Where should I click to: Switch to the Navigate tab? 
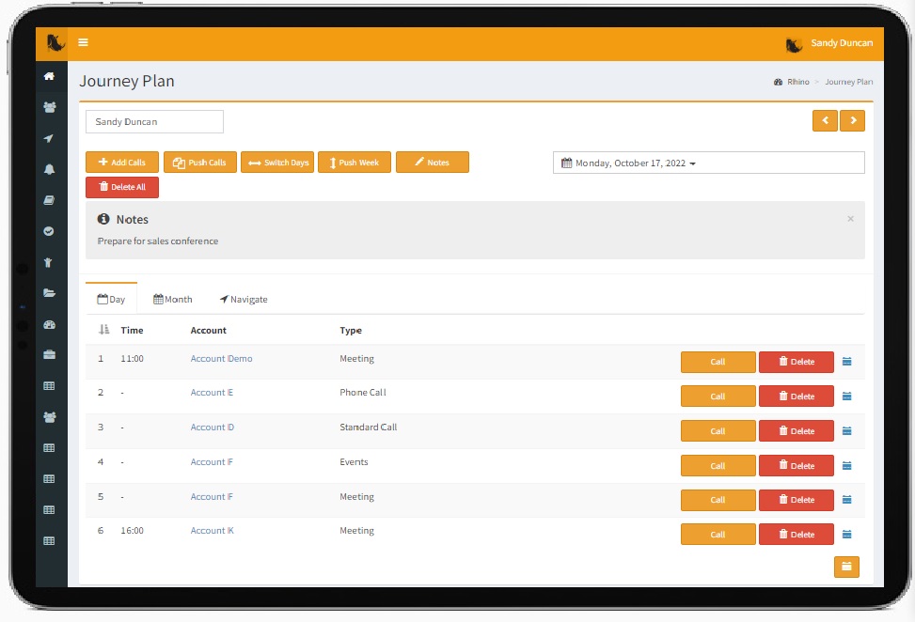[244, 299]
